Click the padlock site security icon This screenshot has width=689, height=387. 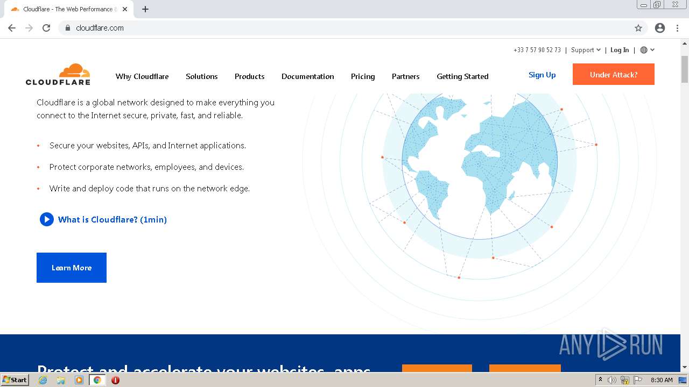[x=67, y=28]
